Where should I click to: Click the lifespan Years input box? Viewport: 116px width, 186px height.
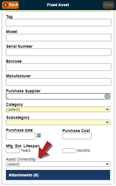coord(13,151)
